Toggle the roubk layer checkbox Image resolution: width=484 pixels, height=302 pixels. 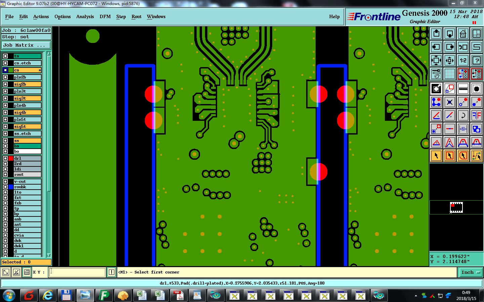[5, 187]
